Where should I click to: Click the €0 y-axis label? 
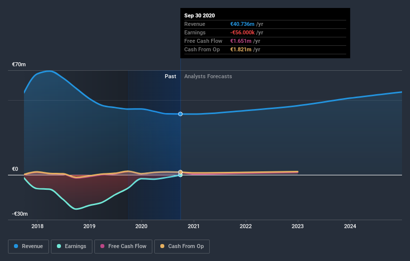[15, 169]
